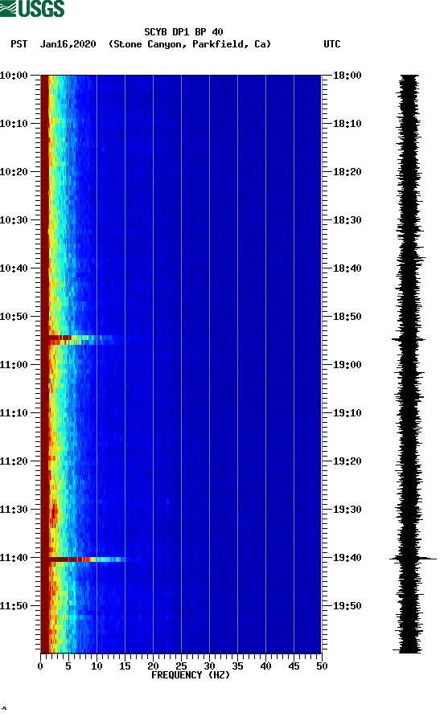Click the 'FREQUENCY (HZ)' axis title
This screenshot has width=444, height=717.
click(191, 675)
